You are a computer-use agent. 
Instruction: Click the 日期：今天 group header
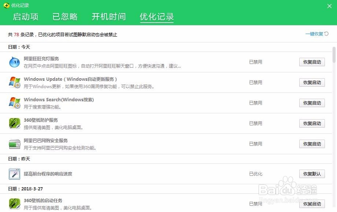[19, 47]
